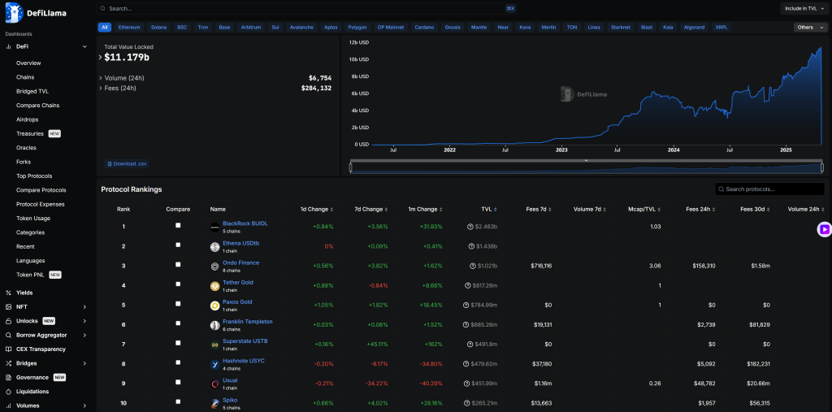The image size is (832, 412).
Task: Sort table by TVL column header
Action: [x=491, y=209]
